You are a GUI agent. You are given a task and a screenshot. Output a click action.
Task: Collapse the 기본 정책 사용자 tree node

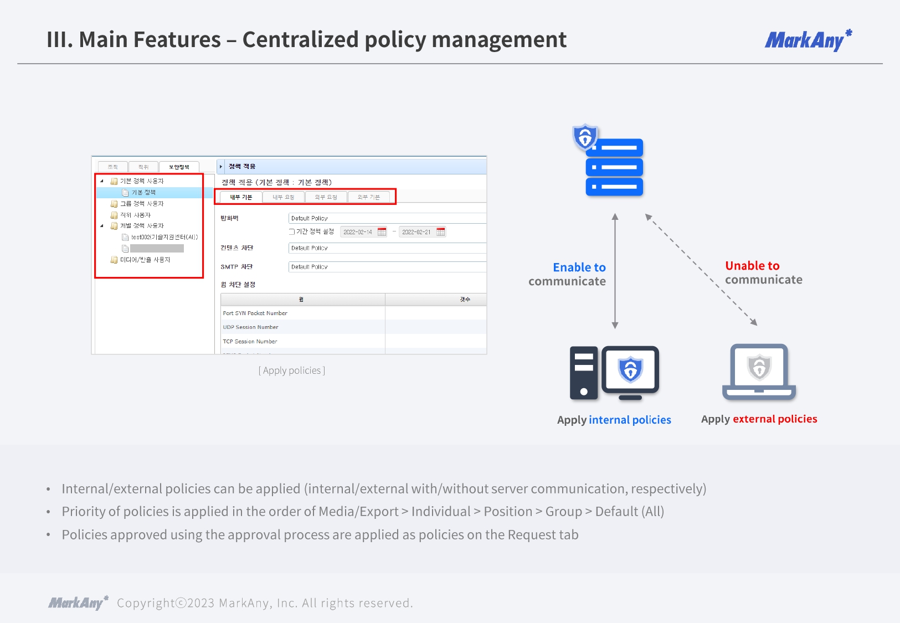tap(102, 181)
